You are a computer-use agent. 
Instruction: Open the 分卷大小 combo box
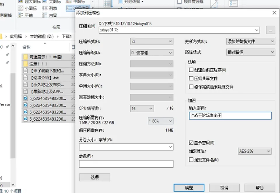click(126, 147)
